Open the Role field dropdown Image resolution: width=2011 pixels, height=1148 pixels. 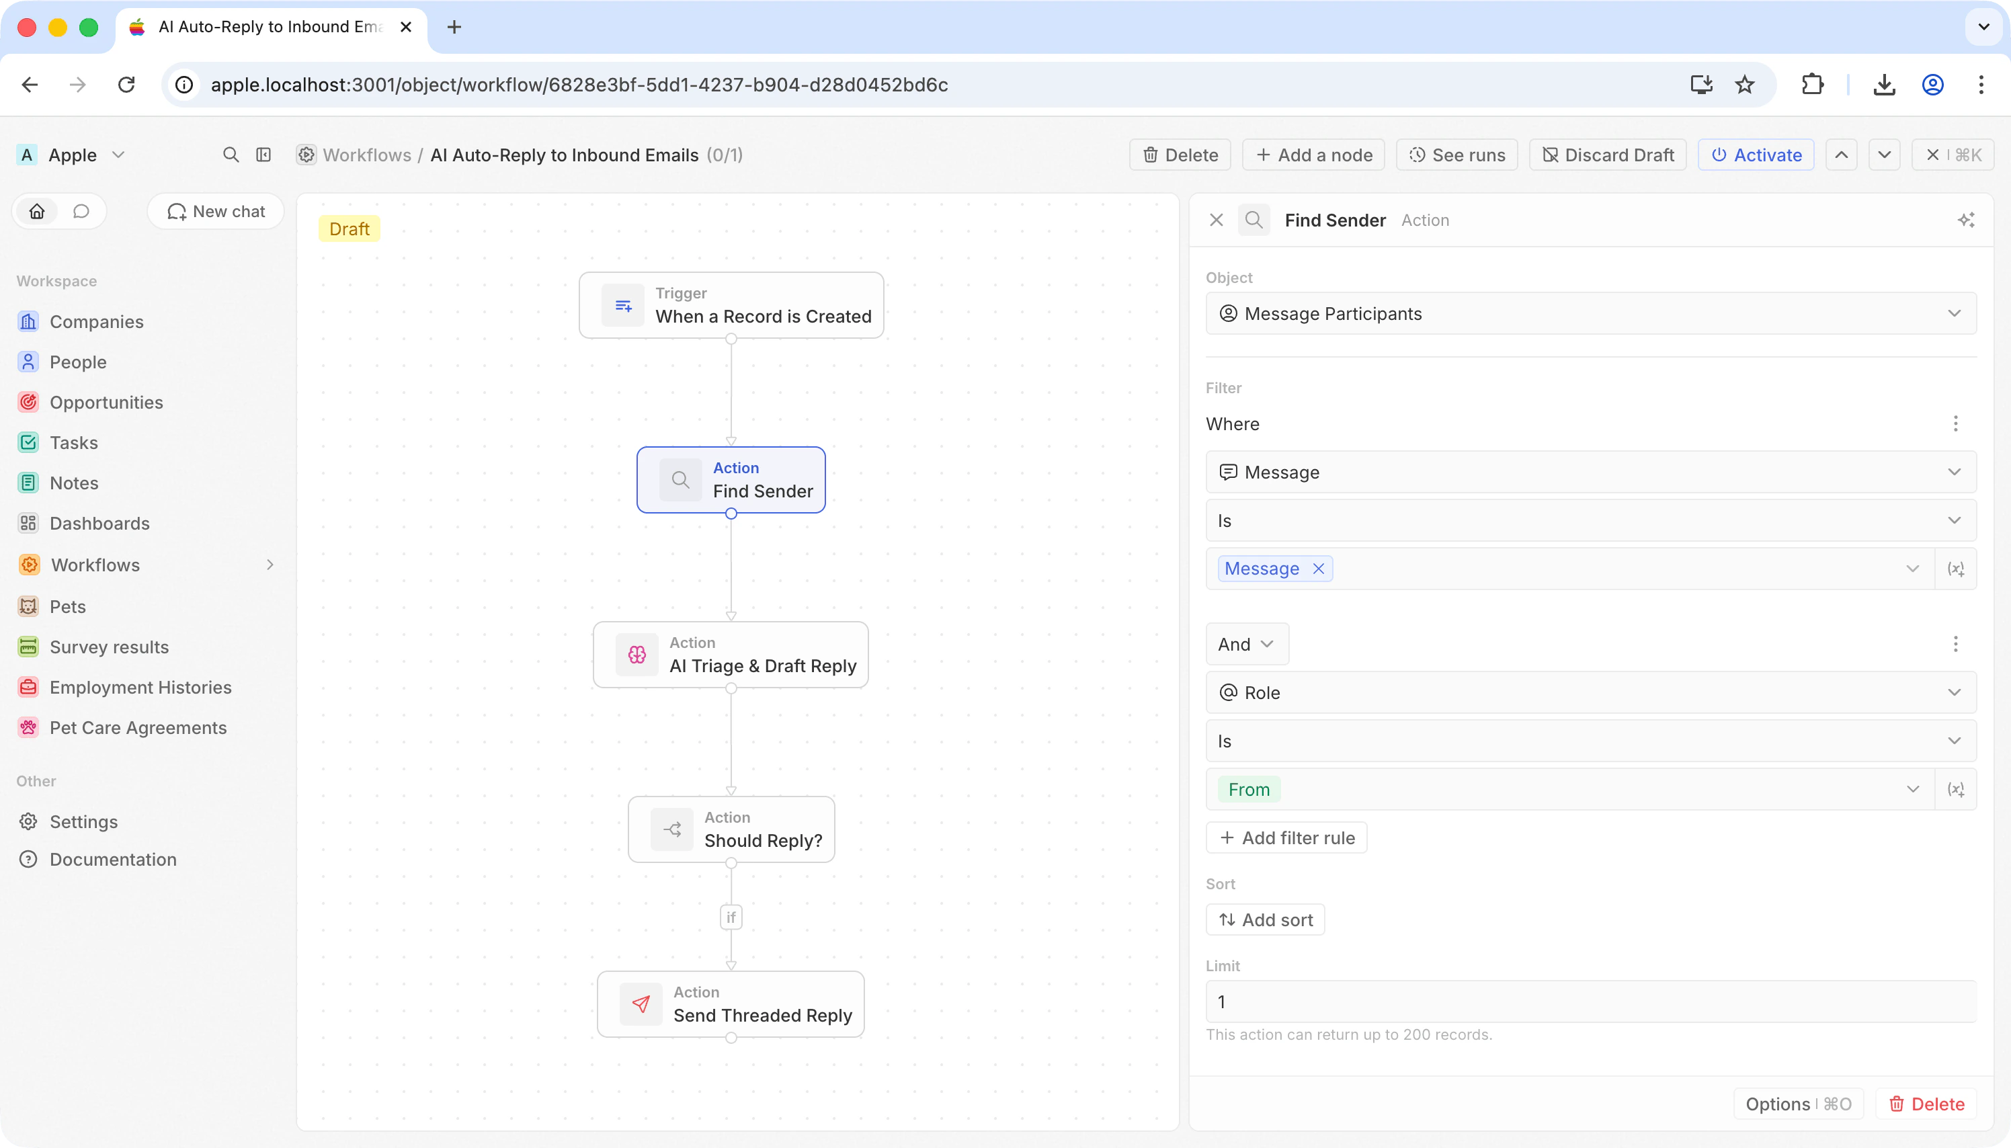(x=1590, y=692)
